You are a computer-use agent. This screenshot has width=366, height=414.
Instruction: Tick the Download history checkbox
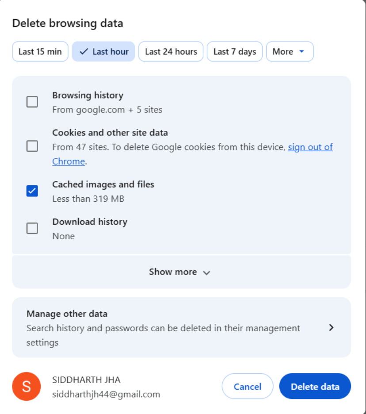pyautogui.click(x=32, y=228)
